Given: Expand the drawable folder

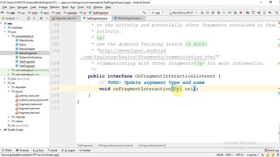Looking at the screenshot, I should click(x=9, y=87).
